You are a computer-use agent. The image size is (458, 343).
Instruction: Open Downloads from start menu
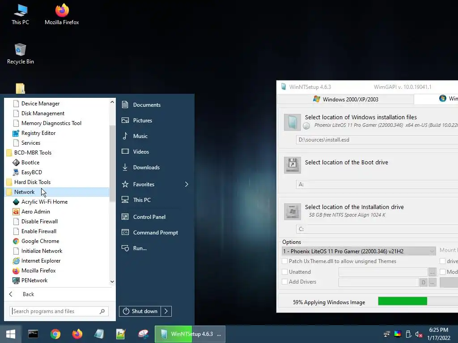coord(140,167)
